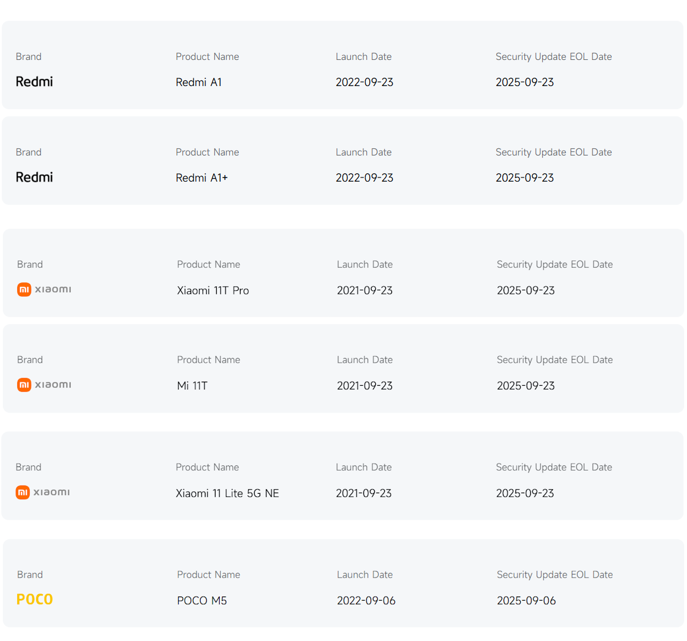
Task: Click the Xiaomi 11 Lite 5G NE launch date
Action: pos(363,494)
